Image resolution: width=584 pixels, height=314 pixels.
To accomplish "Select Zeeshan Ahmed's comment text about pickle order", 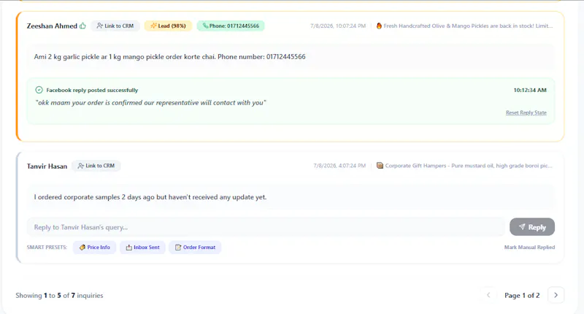I will click(169, 57).
